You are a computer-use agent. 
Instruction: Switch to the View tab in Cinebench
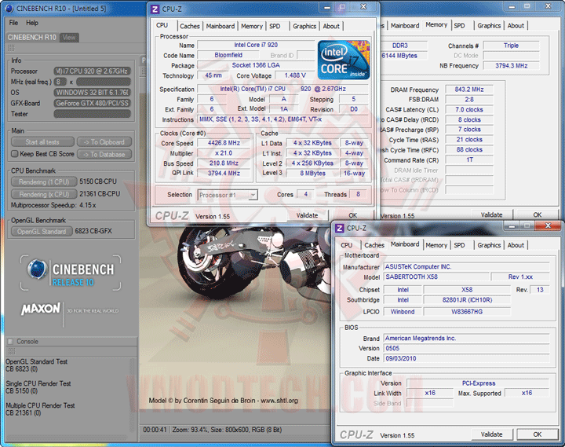[x=69, y=37]
